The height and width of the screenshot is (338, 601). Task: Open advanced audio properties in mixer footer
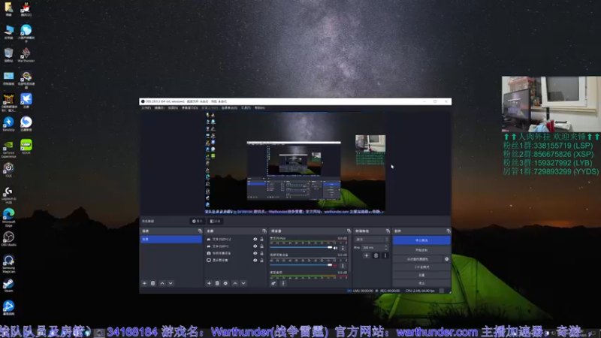(x=273, y=283)
